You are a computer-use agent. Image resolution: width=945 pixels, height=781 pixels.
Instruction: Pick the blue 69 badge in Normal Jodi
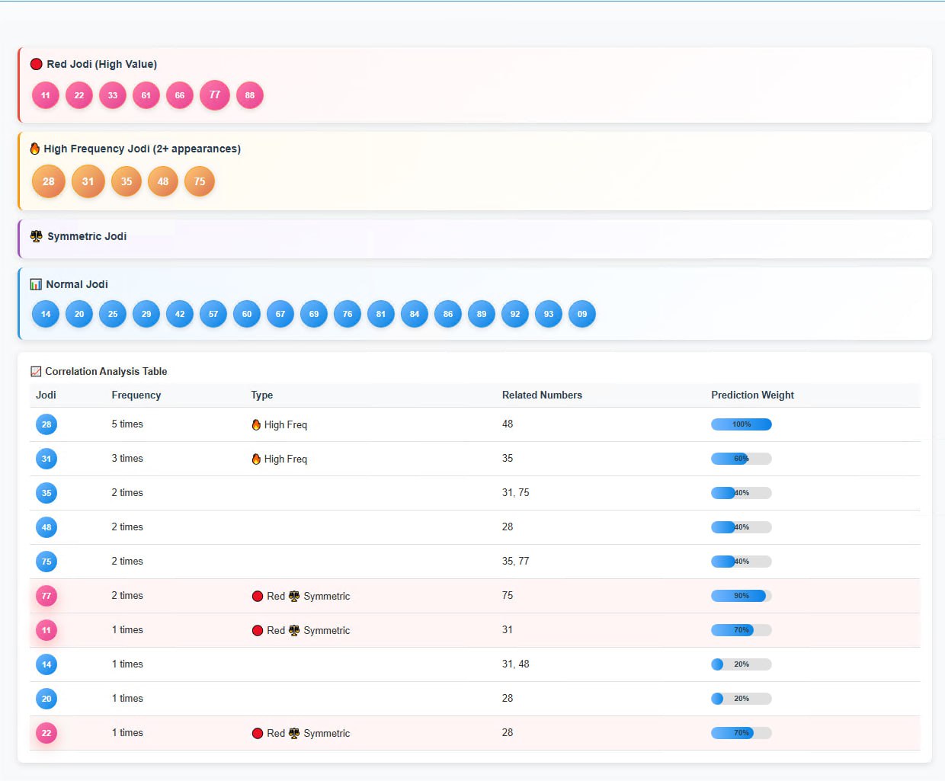(x=314, y=314)
